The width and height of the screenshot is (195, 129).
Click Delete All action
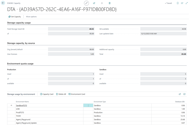pos(61,94)
